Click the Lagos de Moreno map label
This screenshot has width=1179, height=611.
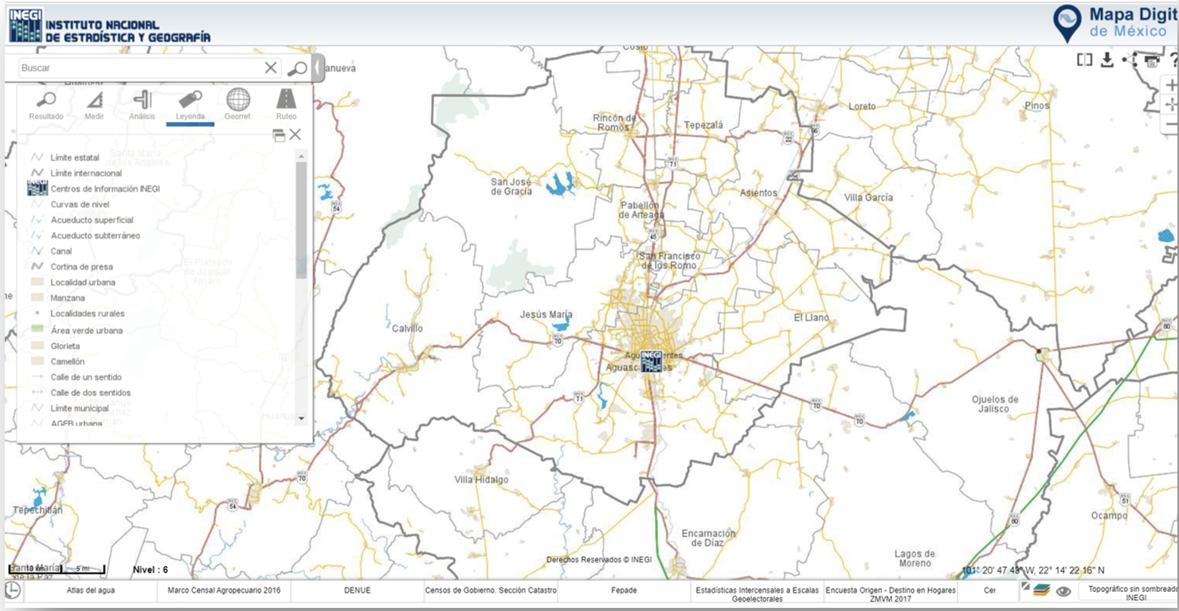coord(913,558)
